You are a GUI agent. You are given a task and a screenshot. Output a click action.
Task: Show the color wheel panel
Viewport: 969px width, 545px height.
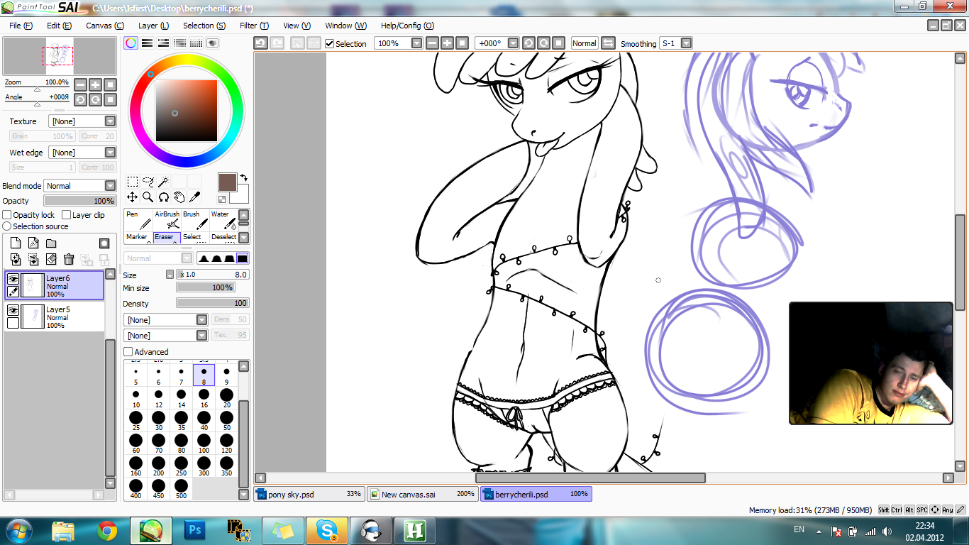pos(131,43)
